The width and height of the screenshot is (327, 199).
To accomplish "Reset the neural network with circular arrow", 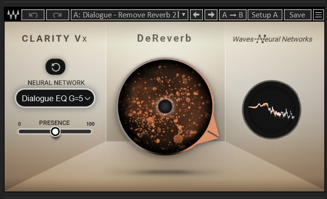I will coord(56,67).
